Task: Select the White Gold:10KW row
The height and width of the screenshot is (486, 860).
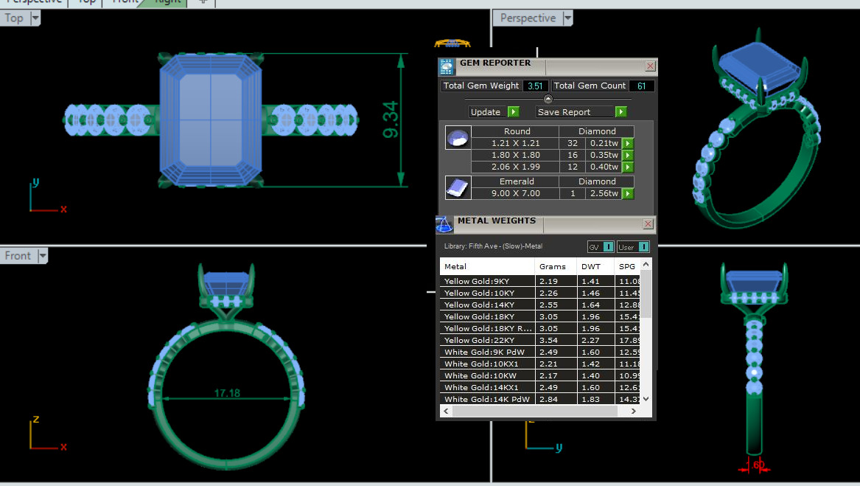Action: 540,375
